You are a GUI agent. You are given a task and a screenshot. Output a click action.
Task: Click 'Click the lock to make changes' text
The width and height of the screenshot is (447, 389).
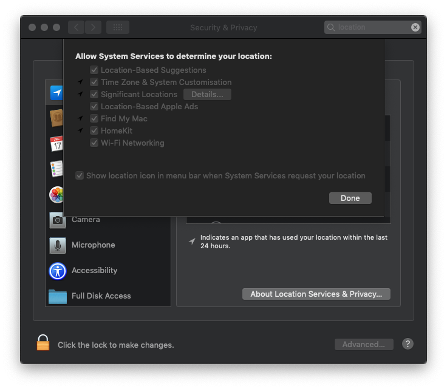tap(116, 345)
